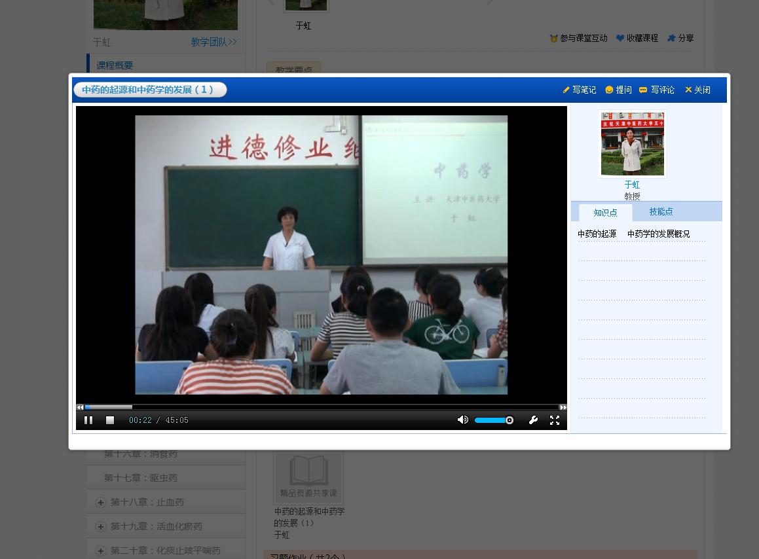Viewport: 759px width, 559px height.
Task: Click the fast-forward arrows on the progress bar
Action: (563, 407)
